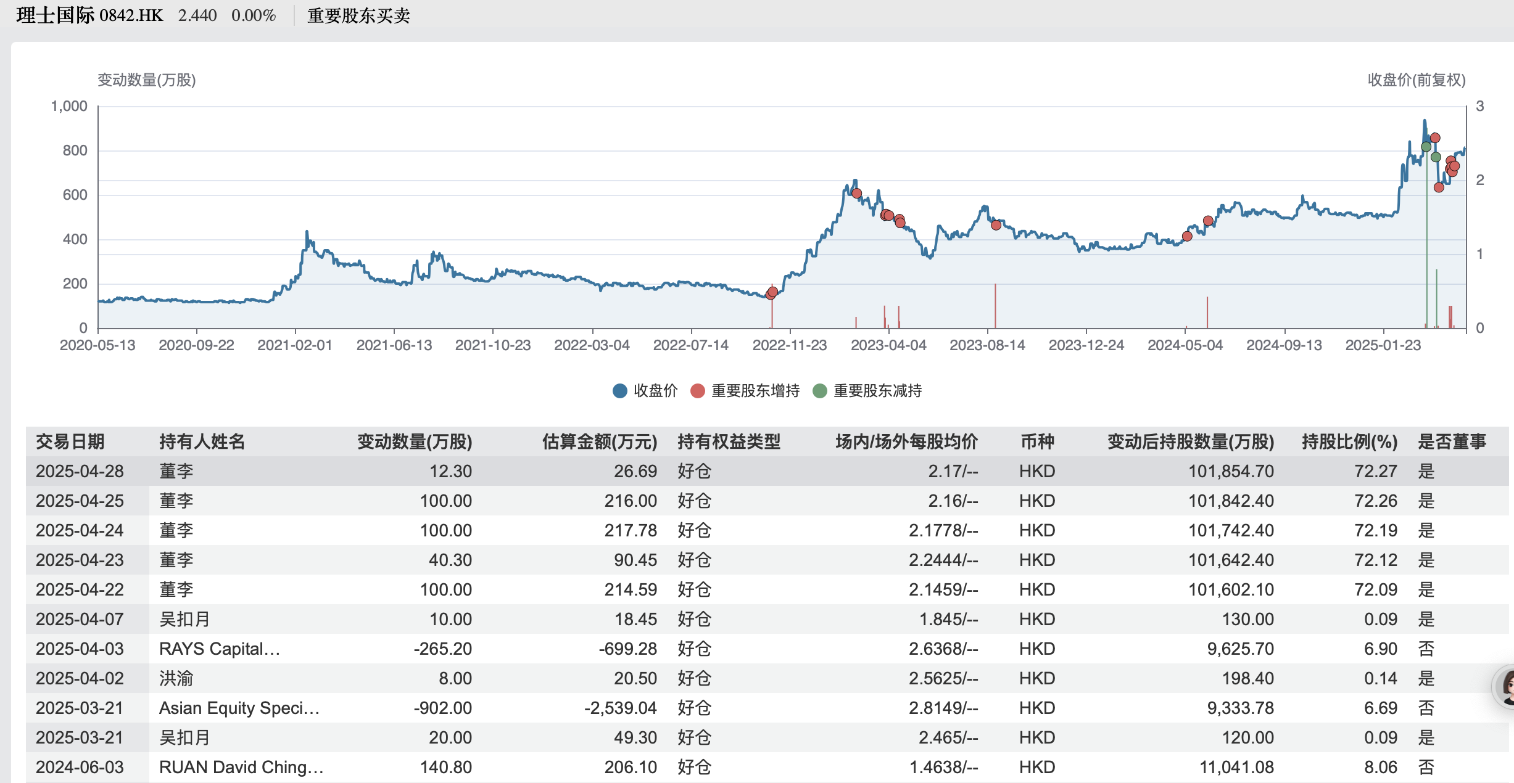Viewport: 1514px width, 783px height.
Task: Click green 重要股东减持 legend dot
Action: (819, 391)
